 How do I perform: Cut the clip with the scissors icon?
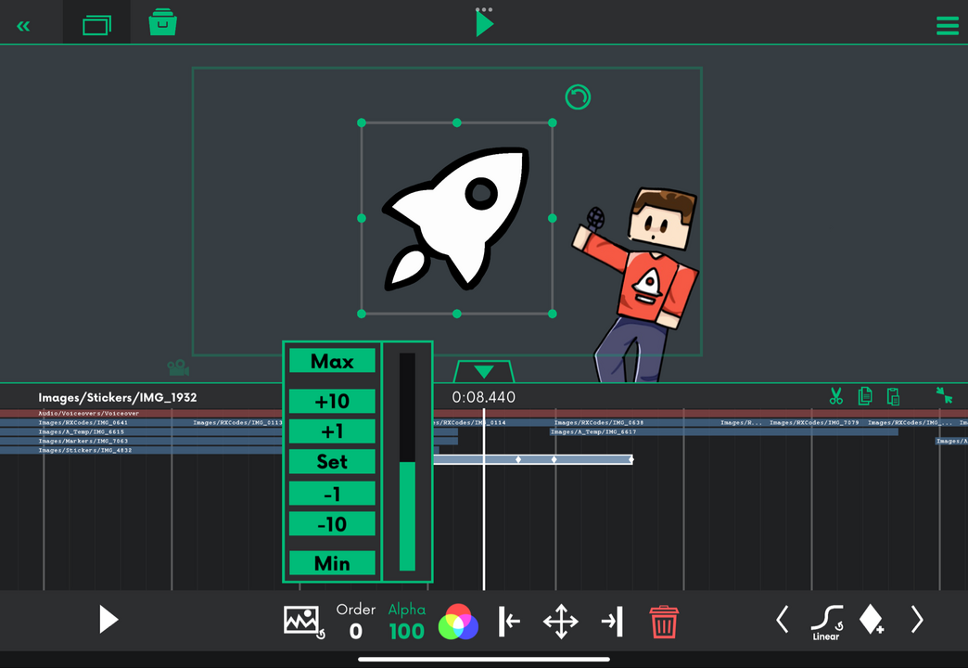point(836,396)
